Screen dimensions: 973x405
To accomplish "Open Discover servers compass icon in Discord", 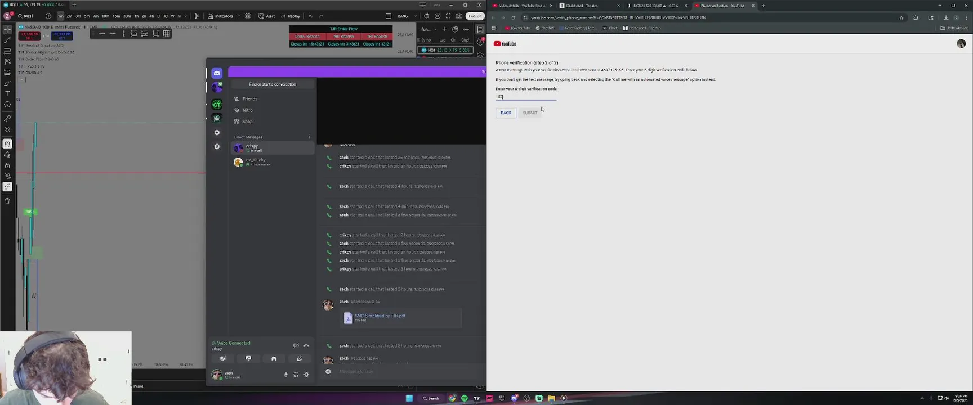I will click(217, 146).
